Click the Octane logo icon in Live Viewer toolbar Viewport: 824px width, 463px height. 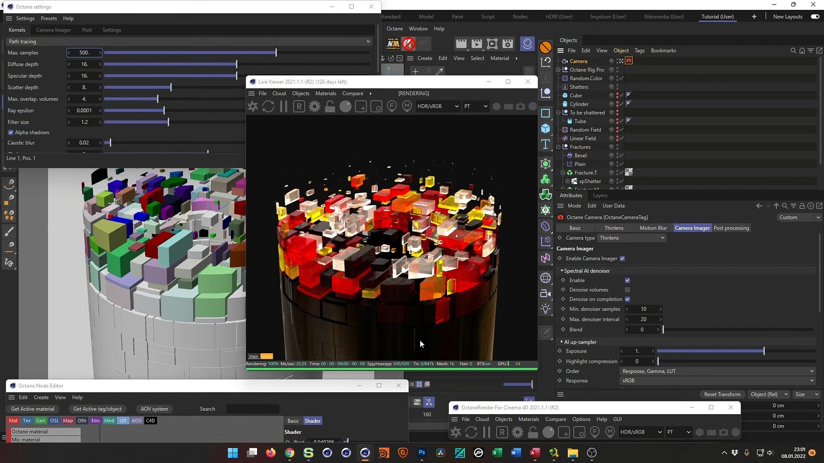pos(253,106)
